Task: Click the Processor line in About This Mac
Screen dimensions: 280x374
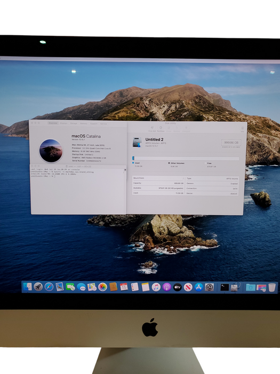Action: 91,148
